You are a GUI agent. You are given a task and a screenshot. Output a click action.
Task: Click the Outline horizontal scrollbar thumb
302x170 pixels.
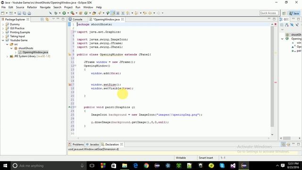click(286, 138)
